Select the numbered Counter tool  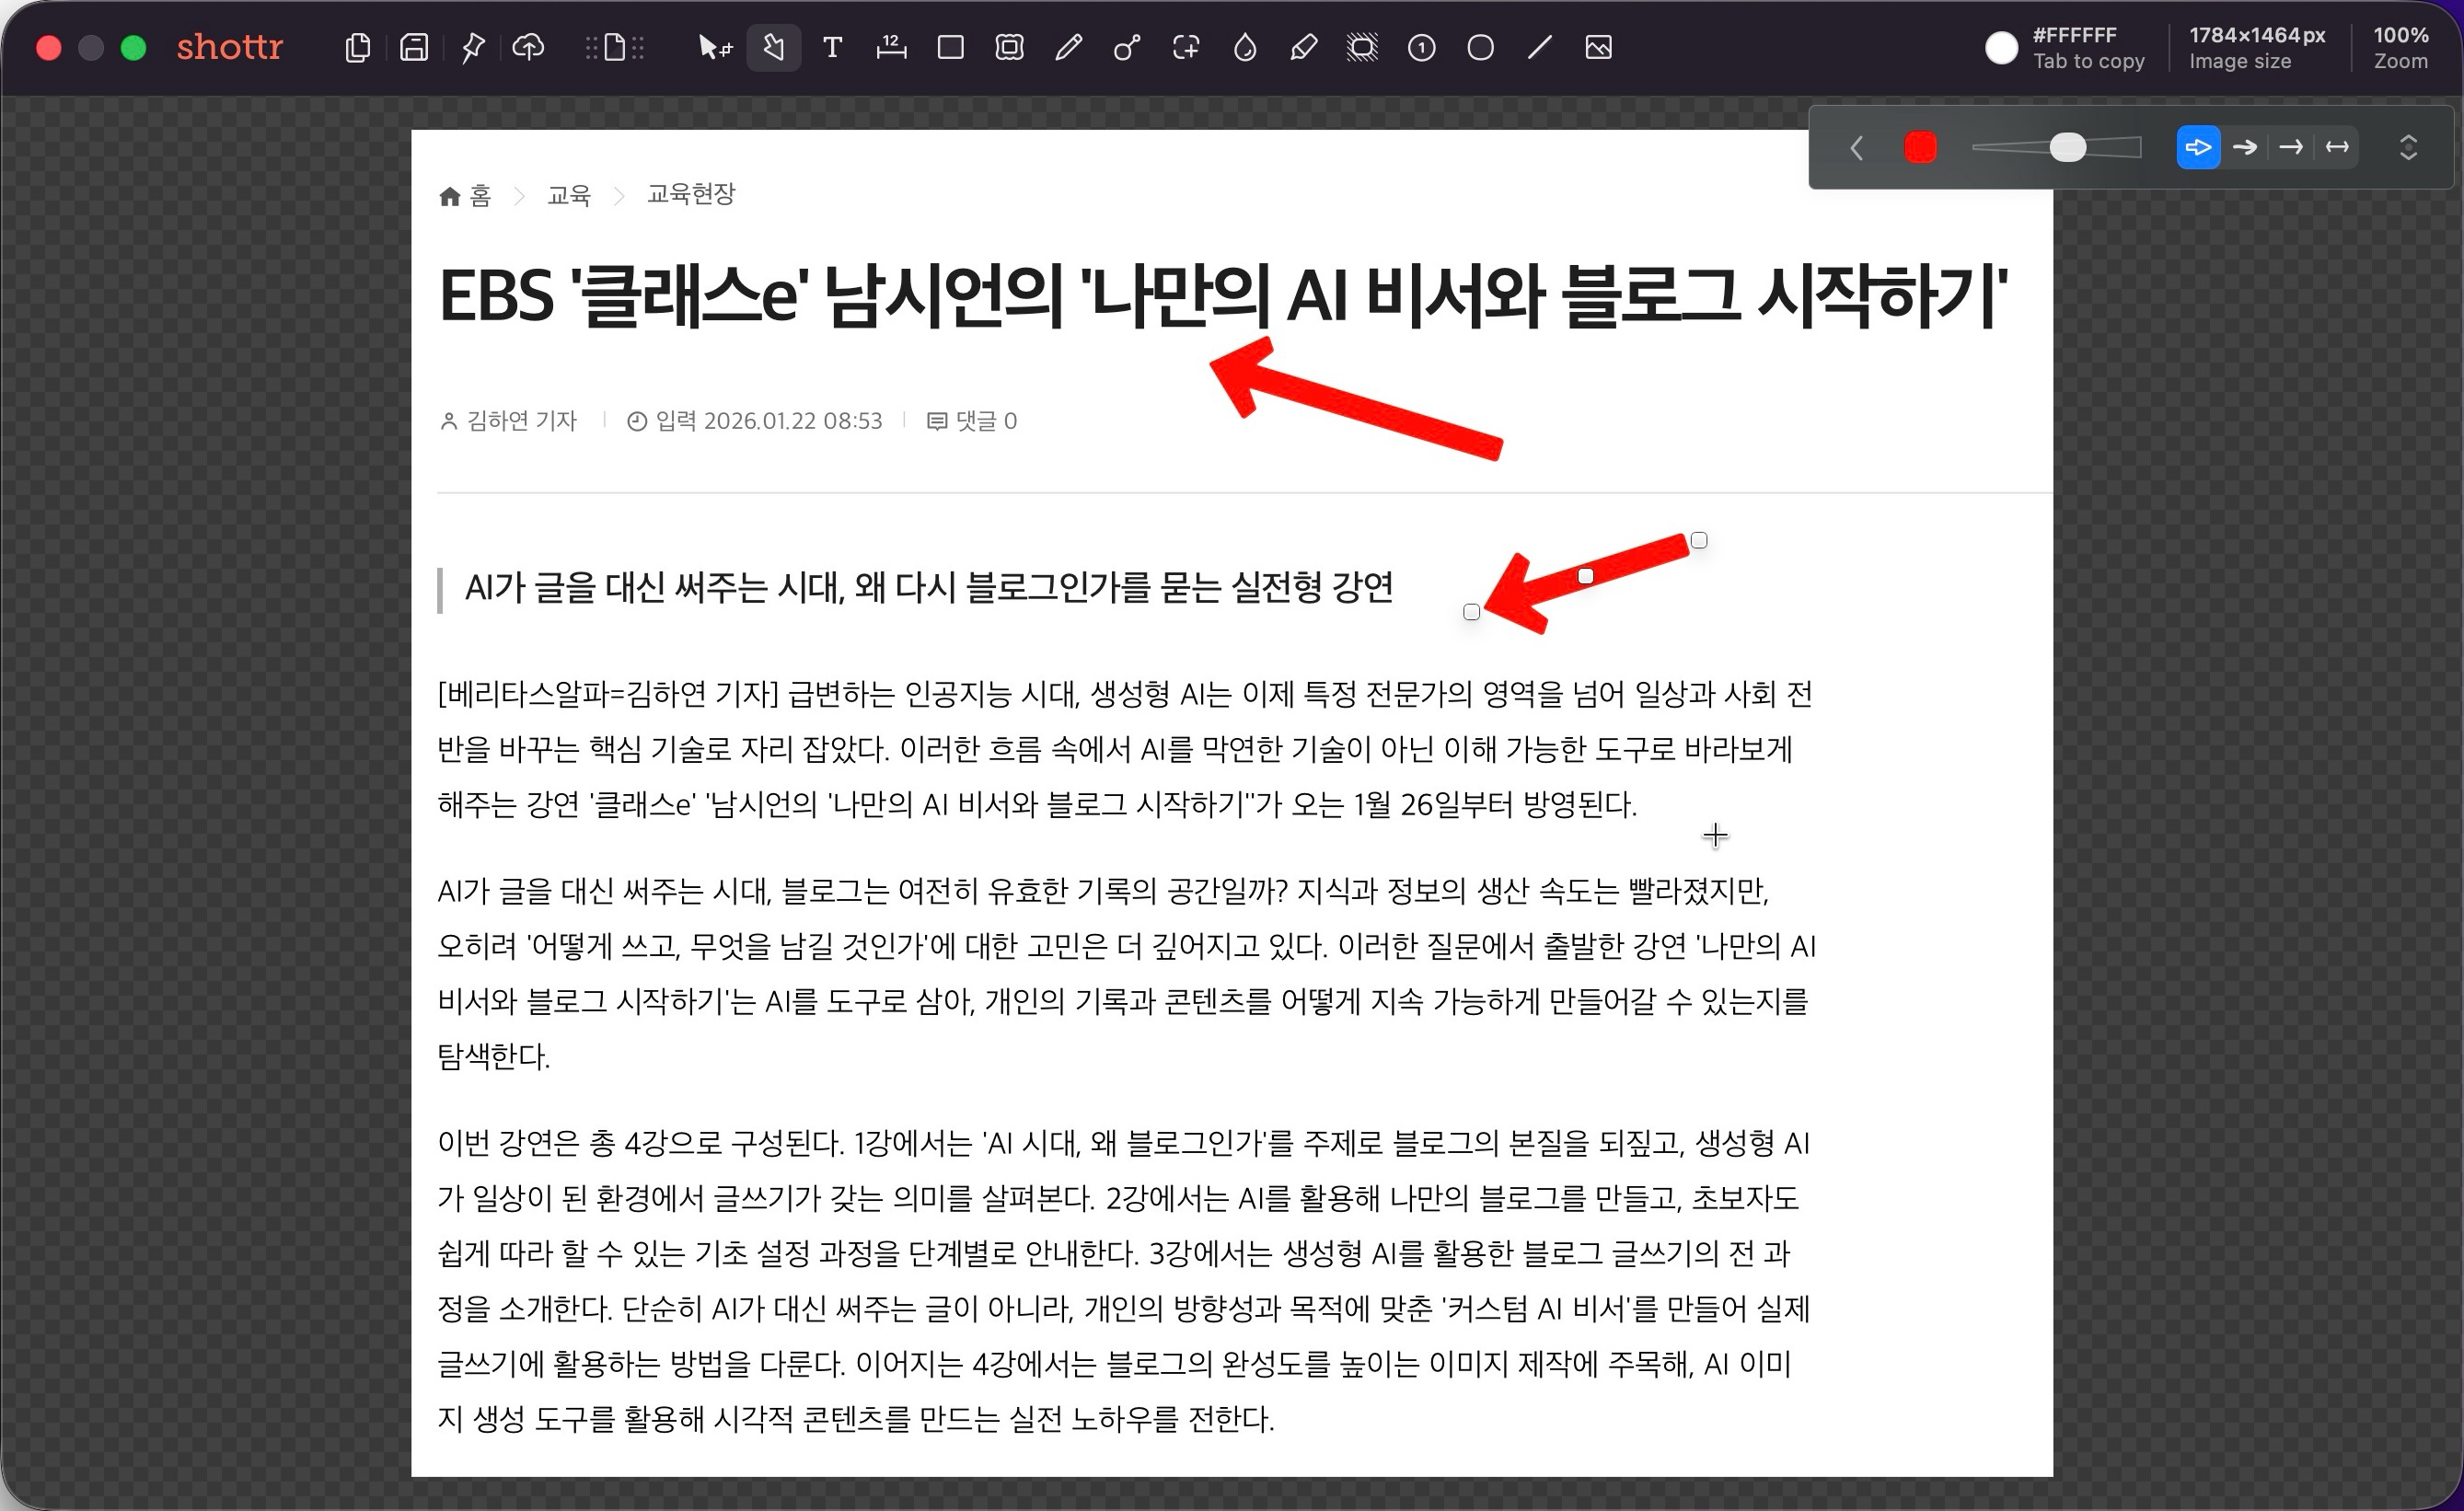(1421, 47)
